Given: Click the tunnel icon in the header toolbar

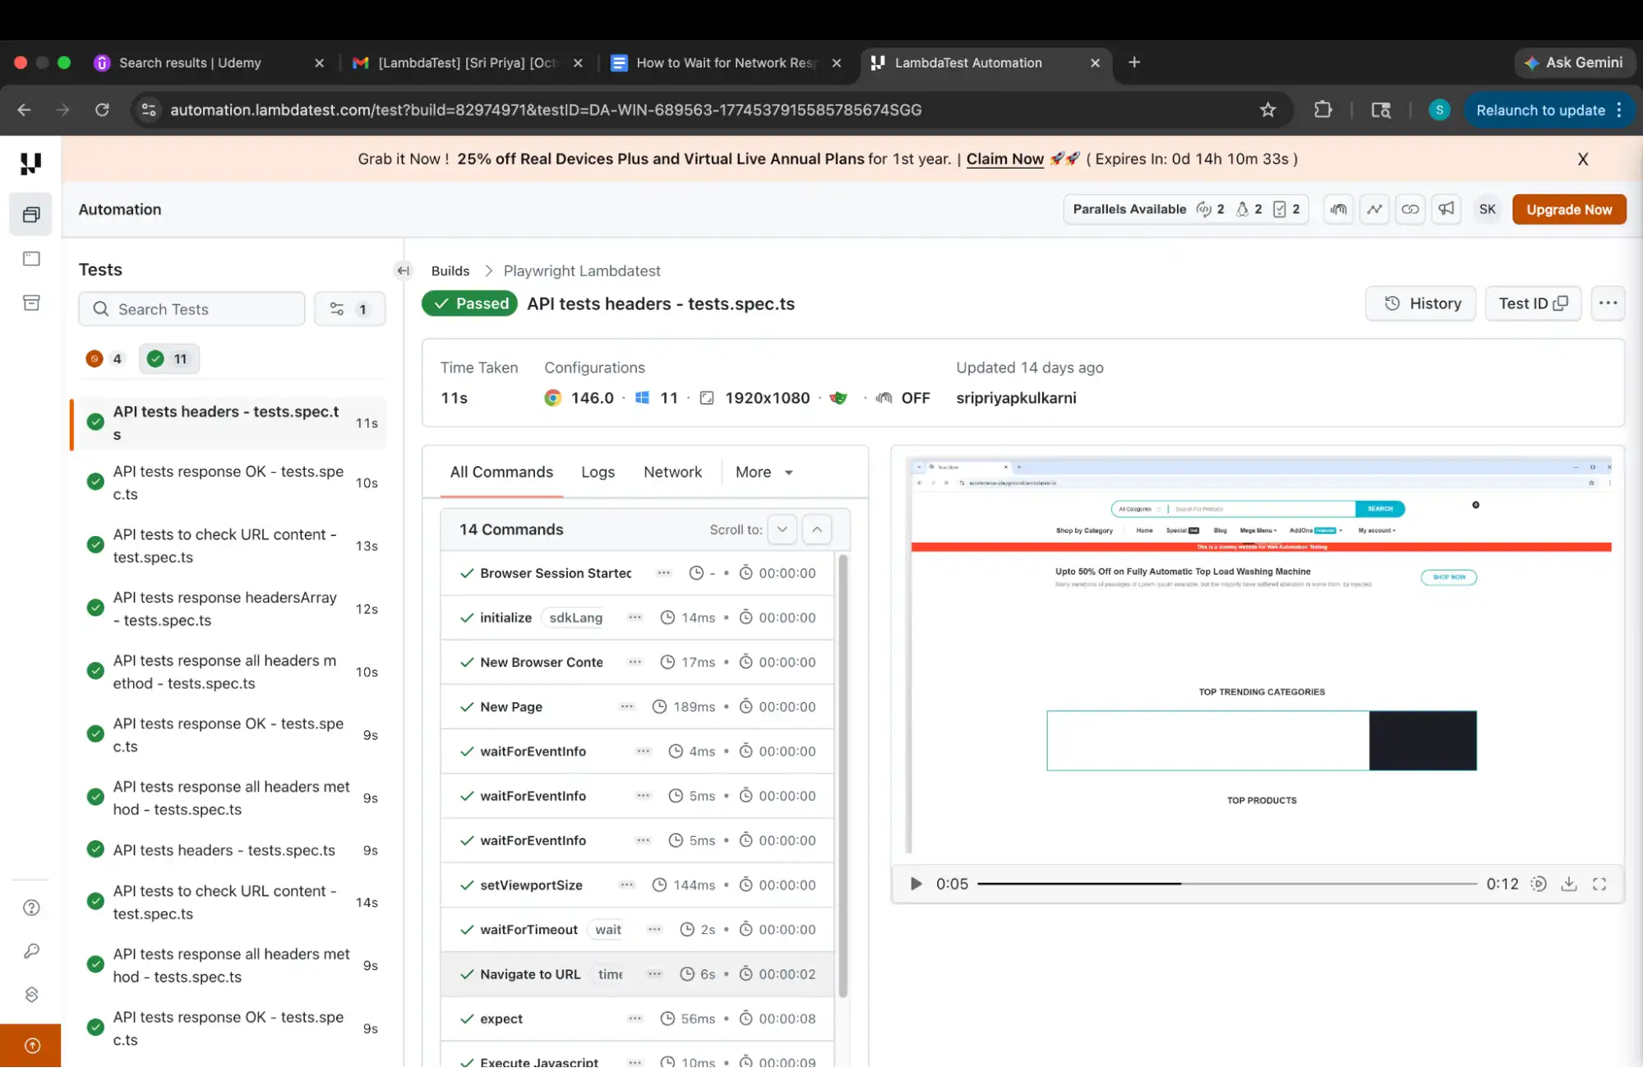Looking at the screenshot, I should (x=1339, y=210).
